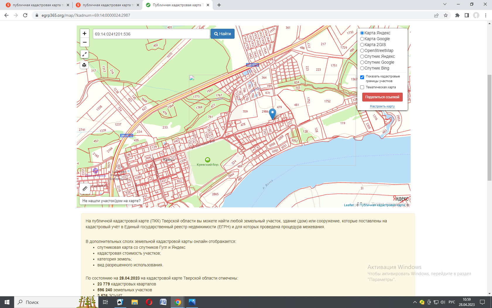Image resolution: width=492 pixels, height=308 pixels.
Task: Bookmark this page with star
Action: pos(446,15)
